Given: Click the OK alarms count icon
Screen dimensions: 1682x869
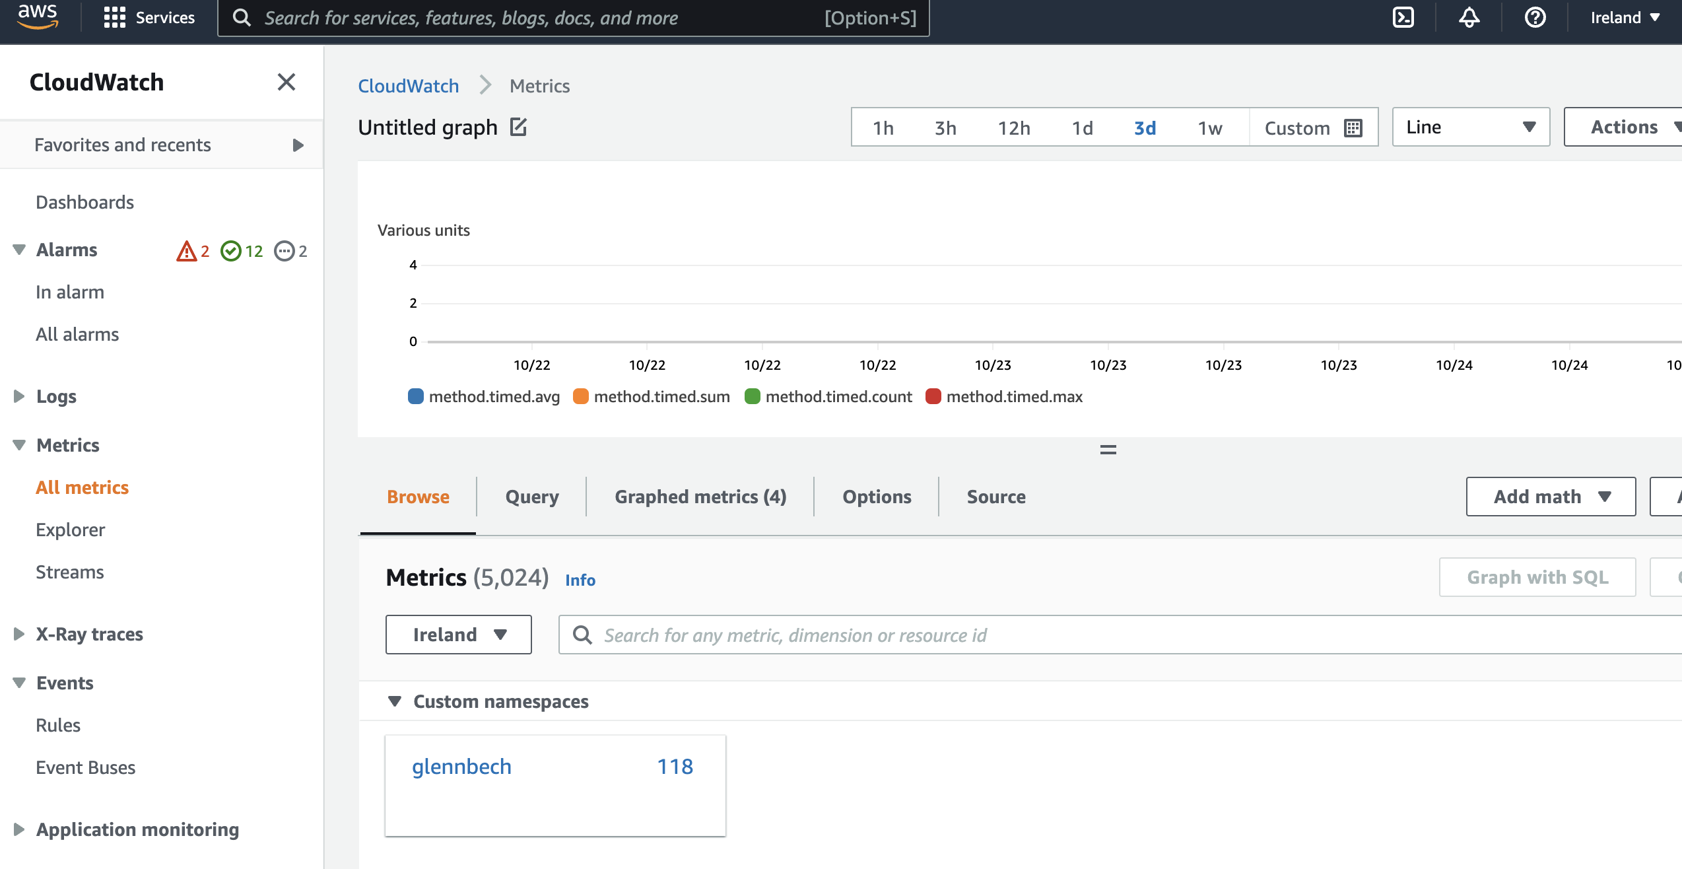Looking at the screenshot, I should (x=230, y=251).
